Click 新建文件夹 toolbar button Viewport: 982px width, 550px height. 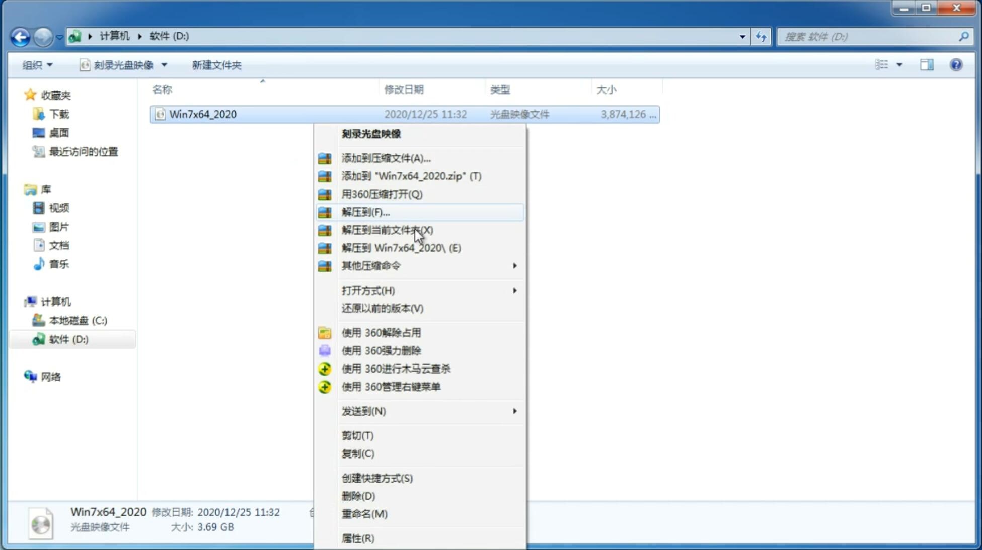coord(216,65)
